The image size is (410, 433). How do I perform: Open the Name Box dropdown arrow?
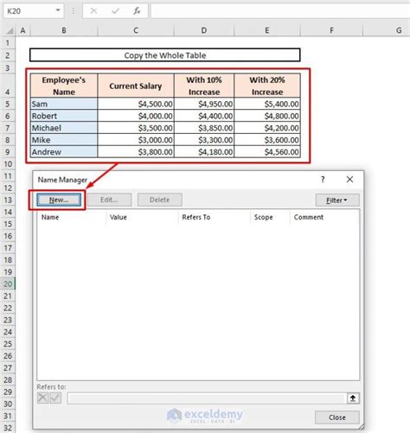(58, 10)
